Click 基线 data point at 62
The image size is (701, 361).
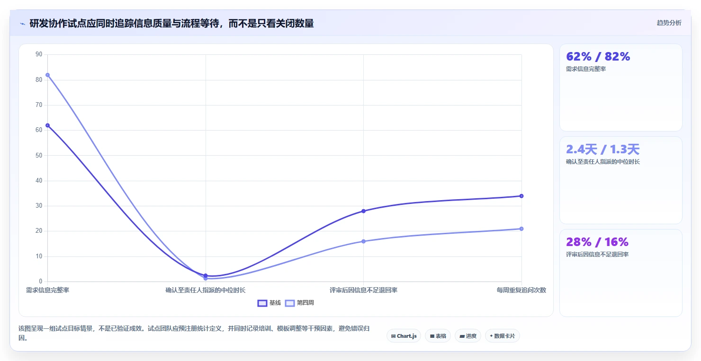point(47,125)
